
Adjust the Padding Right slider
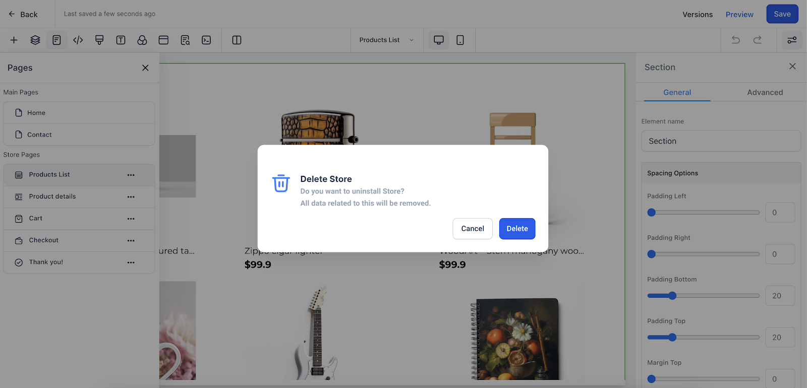click(x=703, y=254)
